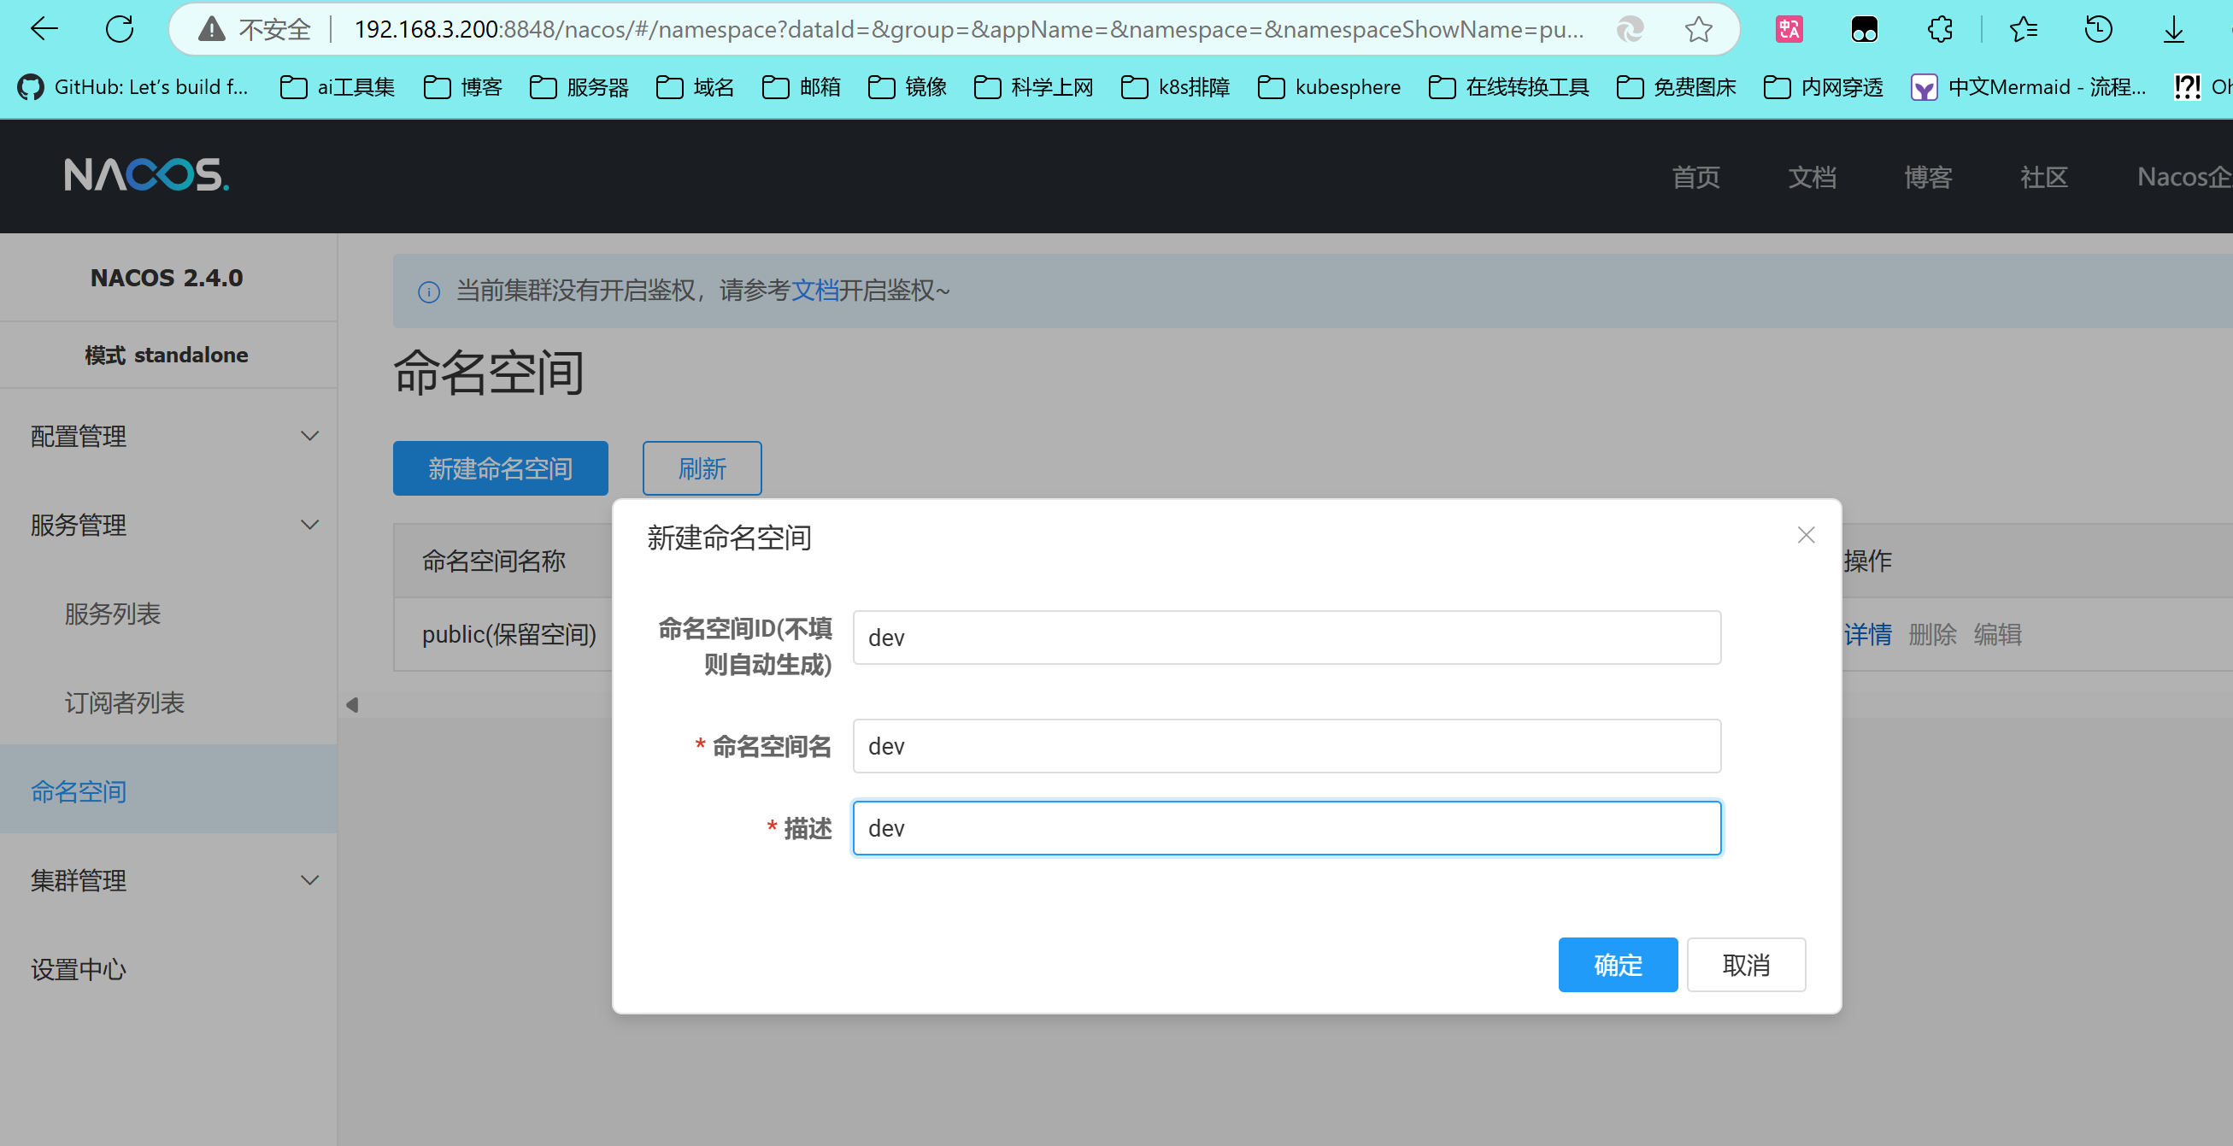Viewport: 2233px width, 1146px height.
Task: Click into the 命名空间名 field
Action: pos(1285,745)
